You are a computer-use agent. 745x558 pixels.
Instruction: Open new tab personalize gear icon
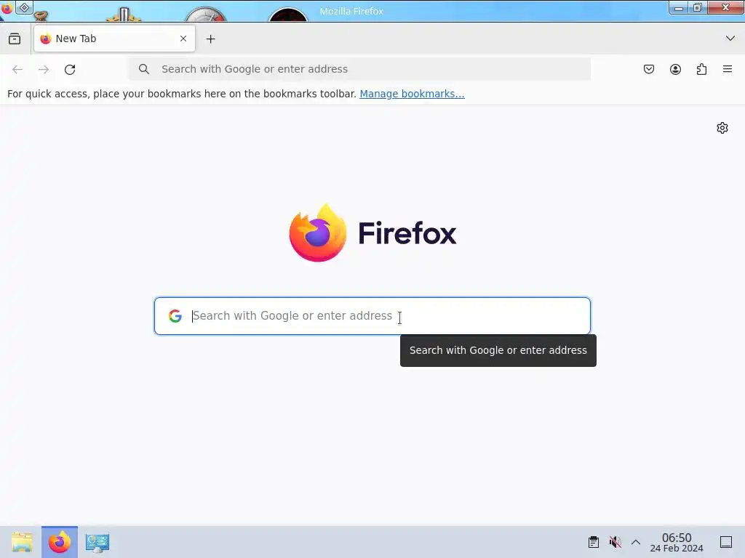(x=722, y=128)
